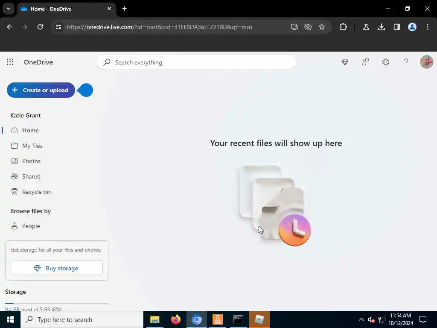Open taskbar clock and date
The width and height of the screenshot is (437, 328).
pos(400,319)
